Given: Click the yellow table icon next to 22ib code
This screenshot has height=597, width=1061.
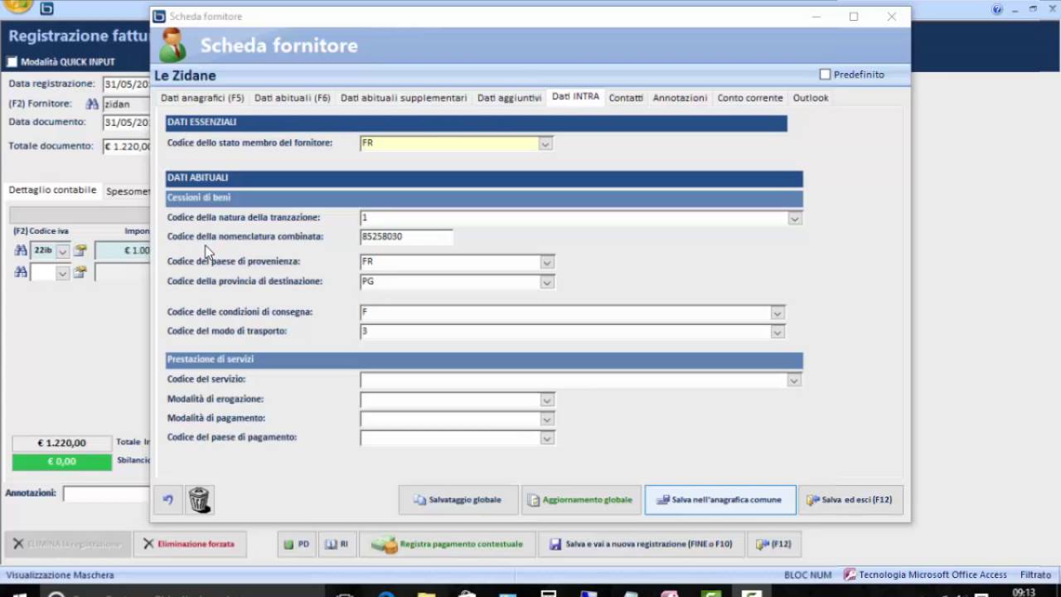Looking at the screenshot, I should [x=80, y=250].
